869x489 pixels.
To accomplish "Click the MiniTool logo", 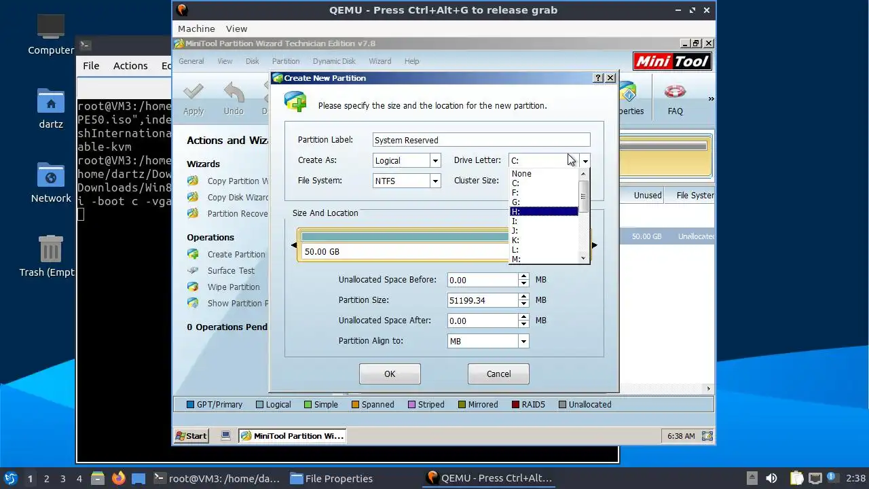I will (x=672, y=61).
